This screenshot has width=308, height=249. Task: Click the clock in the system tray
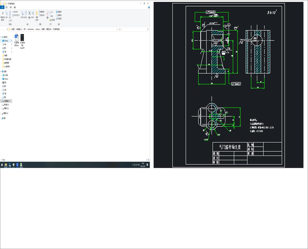pos(143,165)
